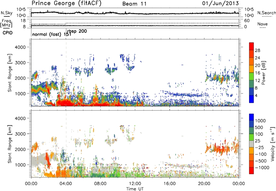Viewport: 276px width, 191px height.
Task: Click the 'Prince George (fitACF)' title text
Action: [x=66, y=3]
